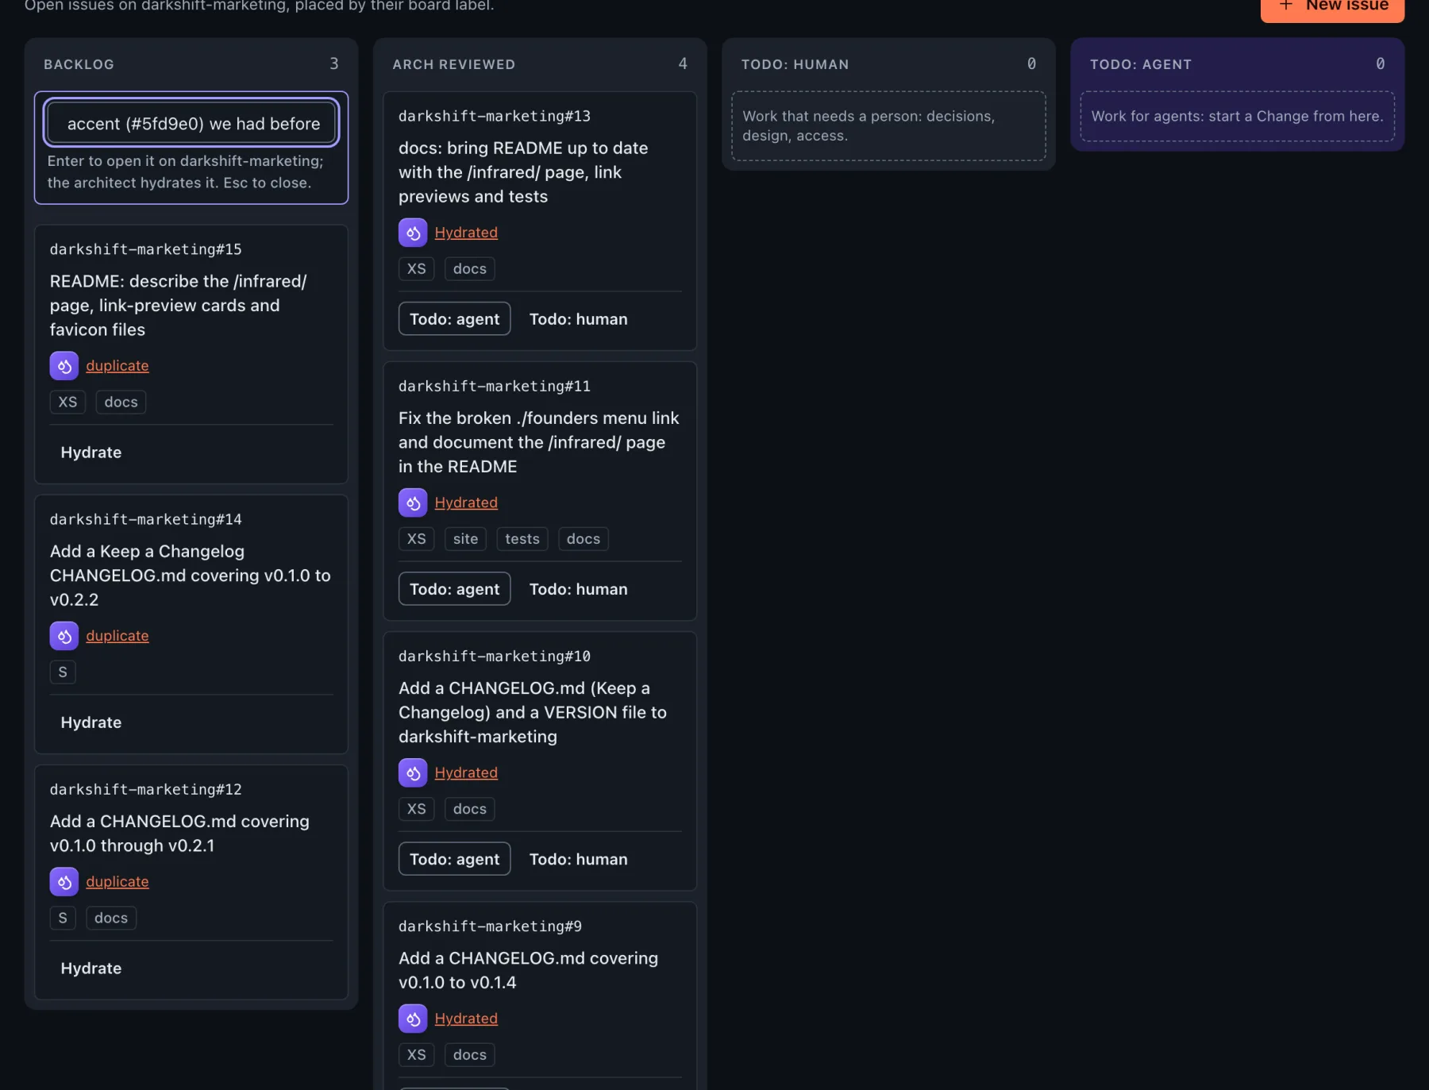Image resolution: width=1429 pixels, height=1090 pixels.
Task: Click the XS label on issue #15
Action: (x=67, y=402)
